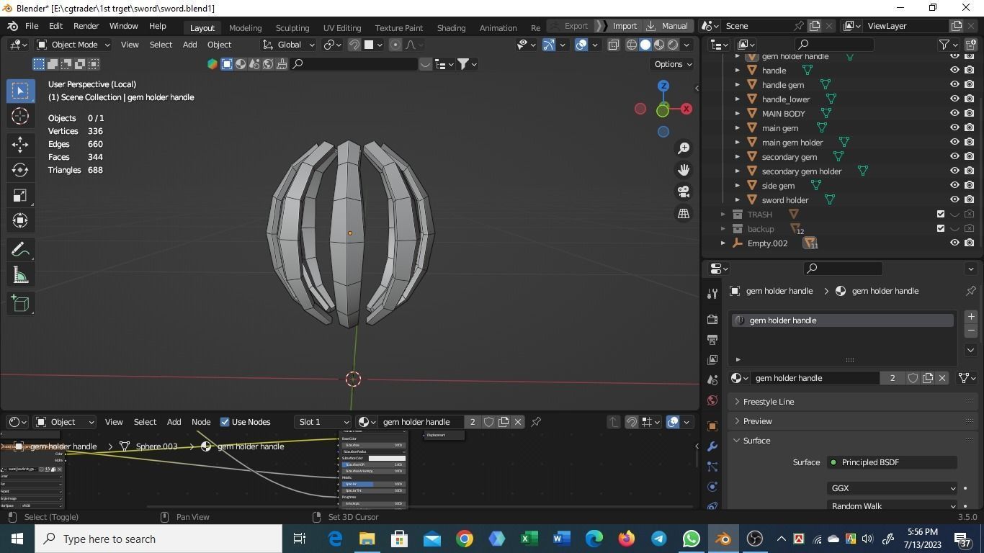Open the Render menu
984x553 pixels.
[86, 26]
